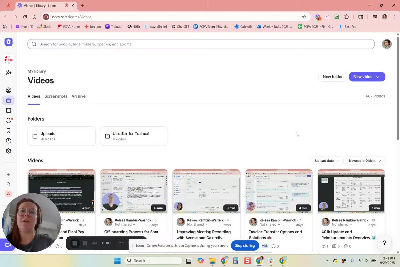Open the question mark help button
Viewport: 400px width, 267px height.
click(385, 243)
